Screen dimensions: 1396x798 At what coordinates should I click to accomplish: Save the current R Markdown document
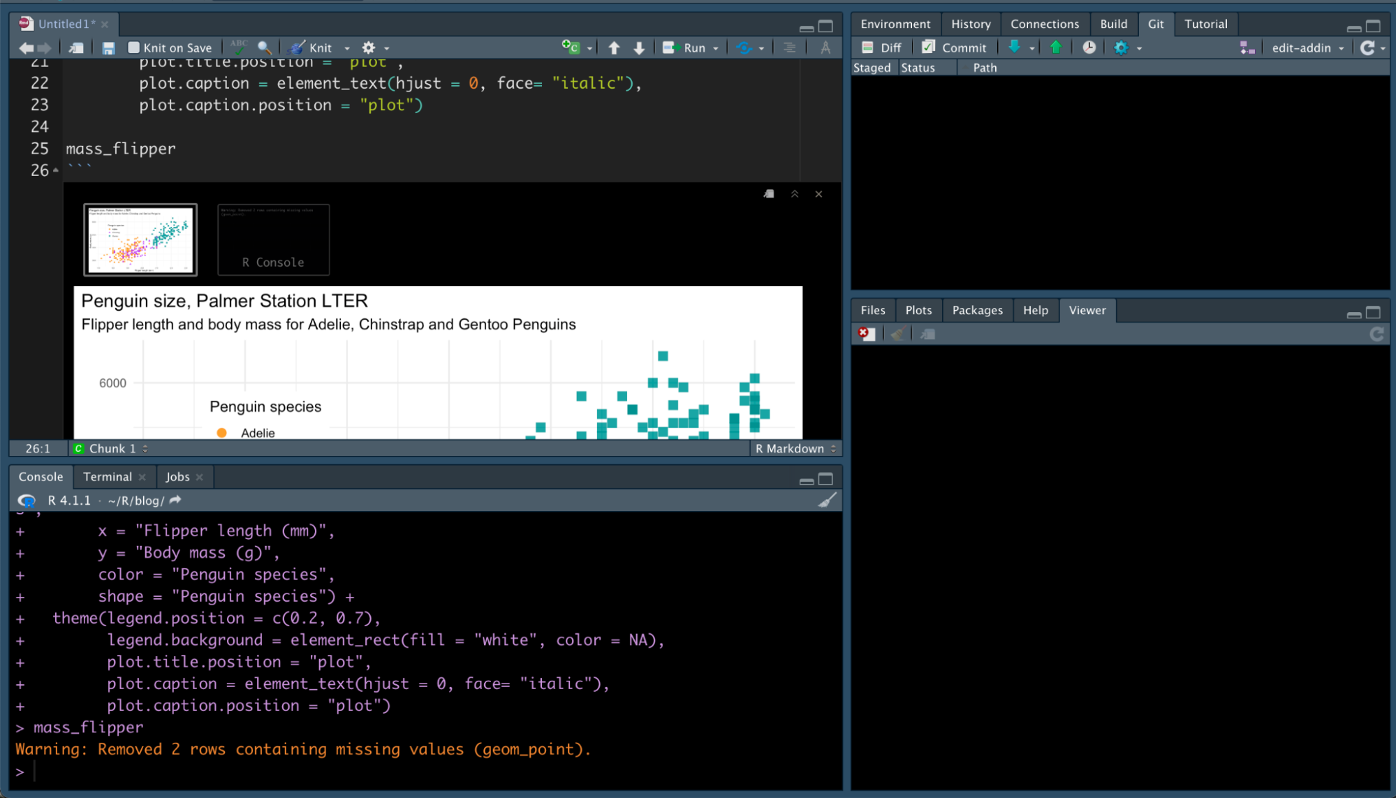pyautogui.click(x=108, y=47)
